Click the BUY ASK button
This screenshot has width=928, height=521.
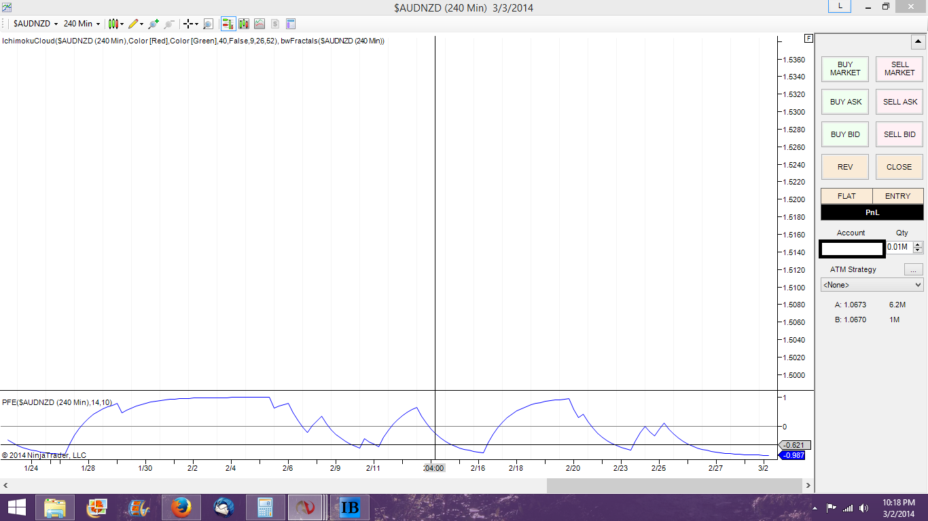[845, 102]
